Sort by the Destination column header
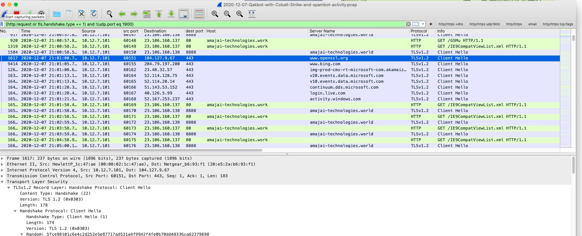 coord(163,31)
